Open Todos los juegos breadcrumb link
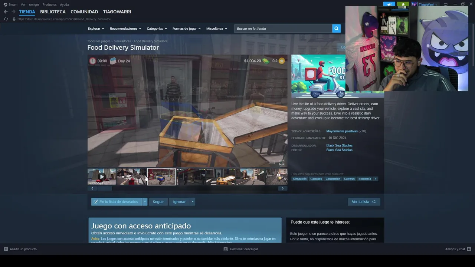The image size is (475, 267). (99, 41)
